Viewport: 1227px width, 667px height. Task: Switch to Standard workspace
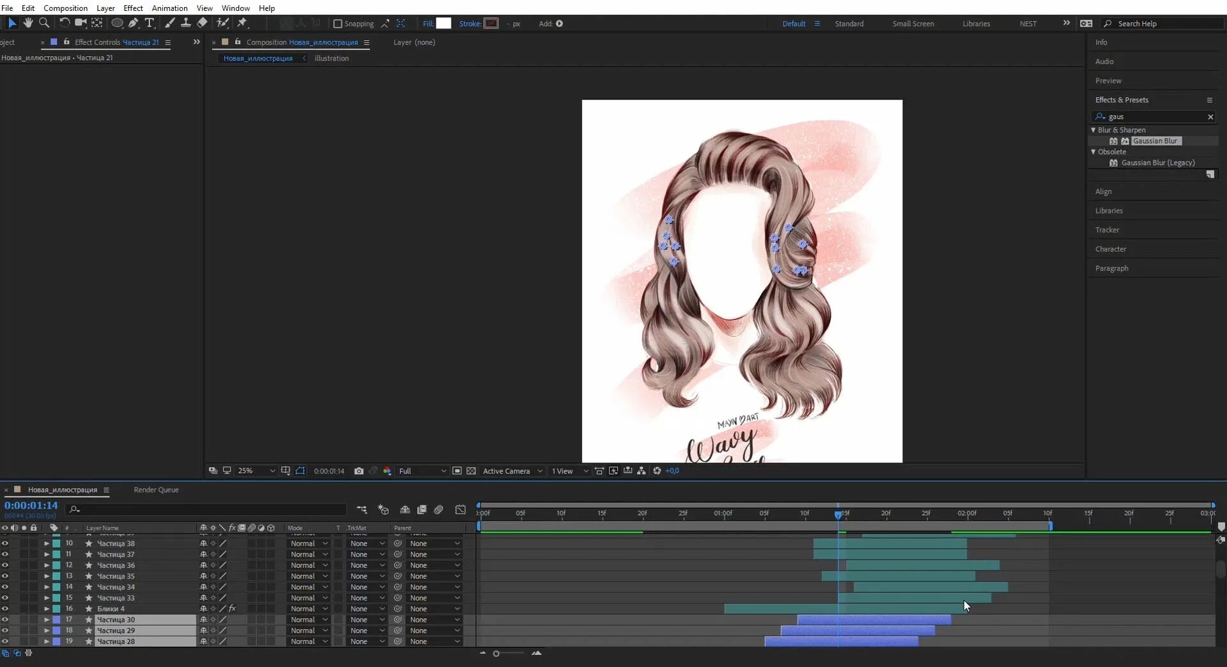(x=849, y=24)
